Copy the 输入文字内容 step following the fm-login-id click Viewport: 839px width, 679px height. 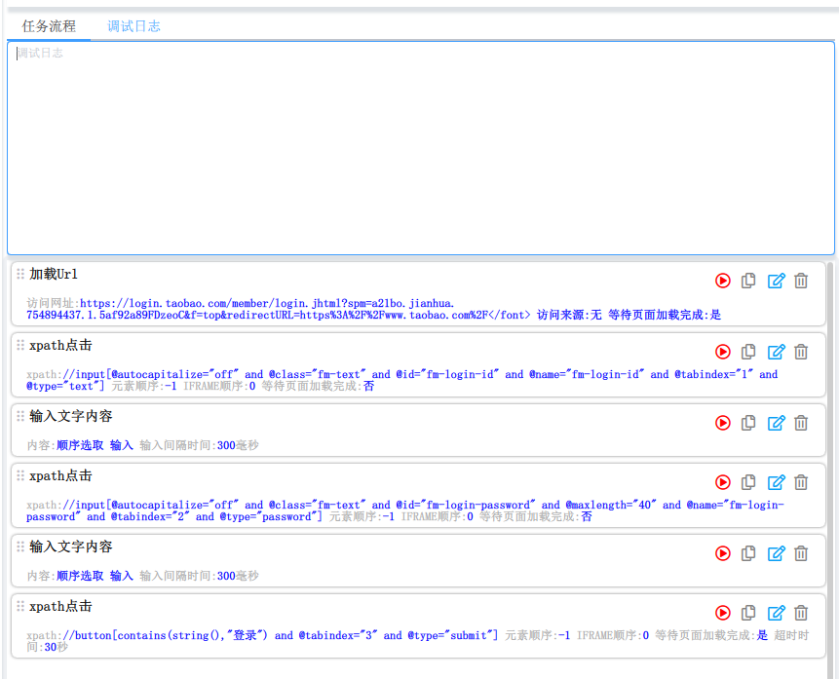[748, 423]
